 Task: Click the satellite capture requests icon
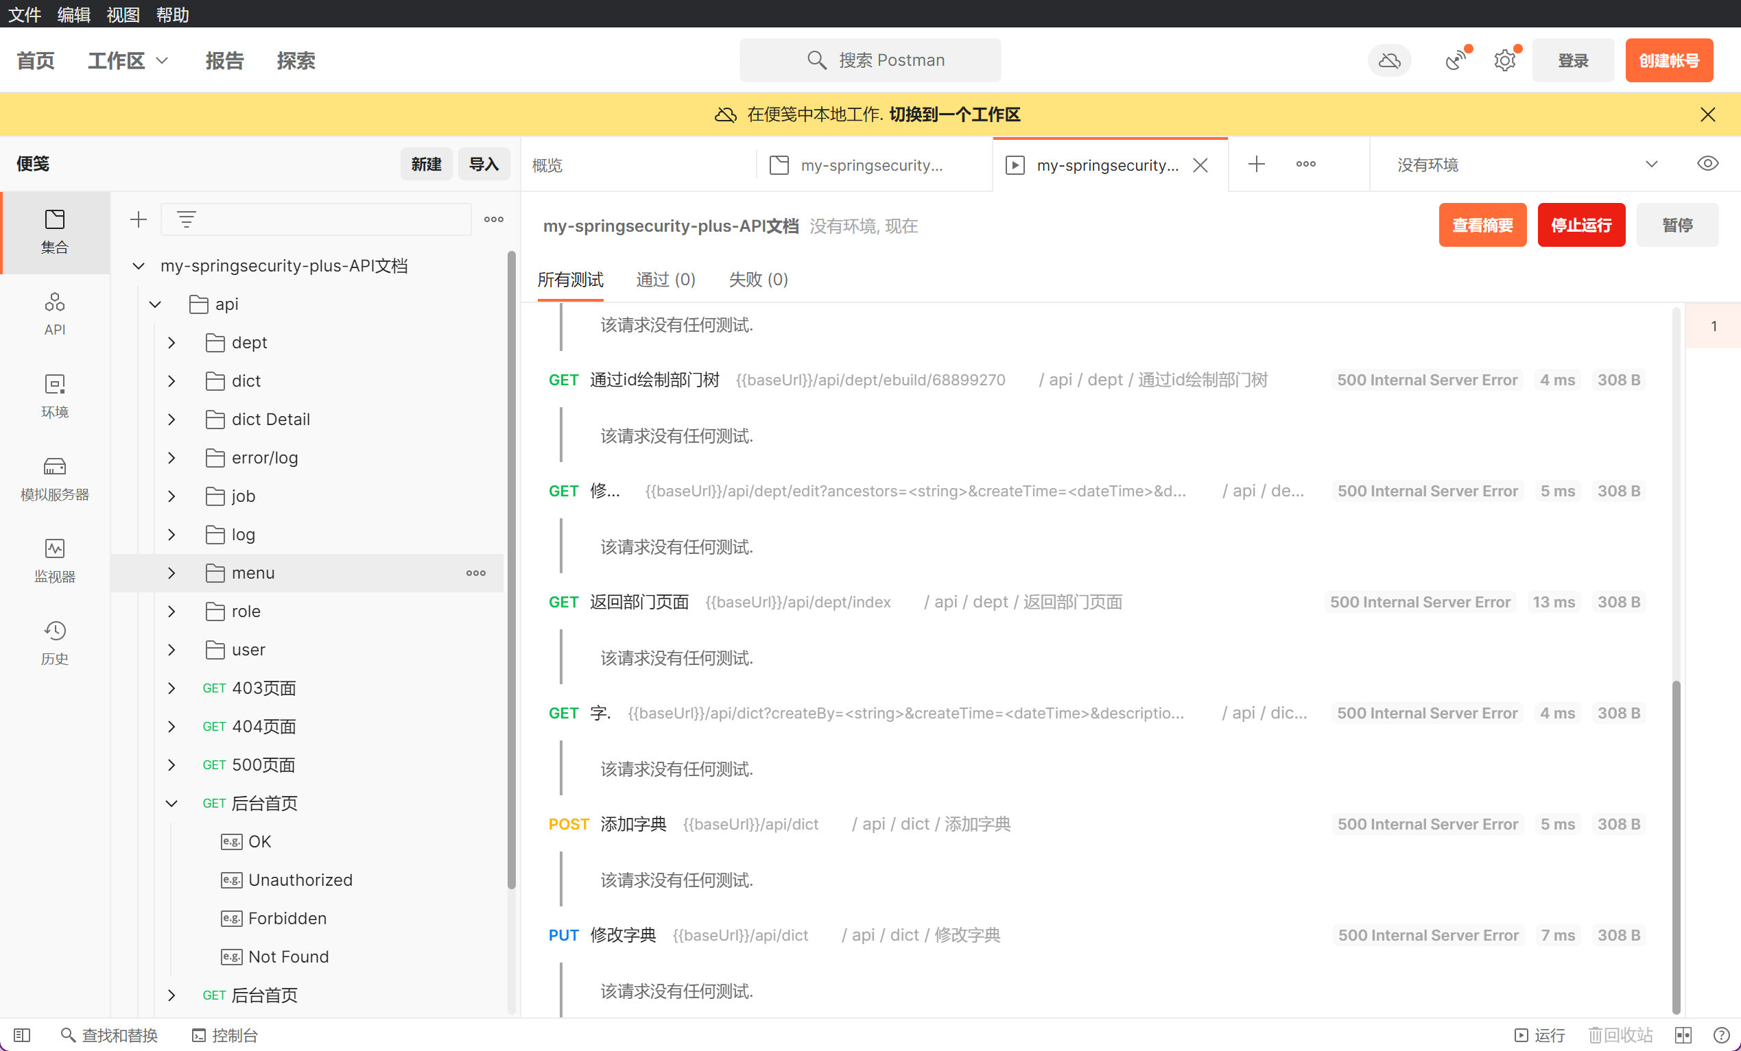(x=1456, y=61)
